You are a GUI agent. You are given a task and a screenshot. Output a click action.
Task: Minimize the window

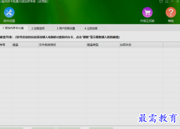coord(172,1)
